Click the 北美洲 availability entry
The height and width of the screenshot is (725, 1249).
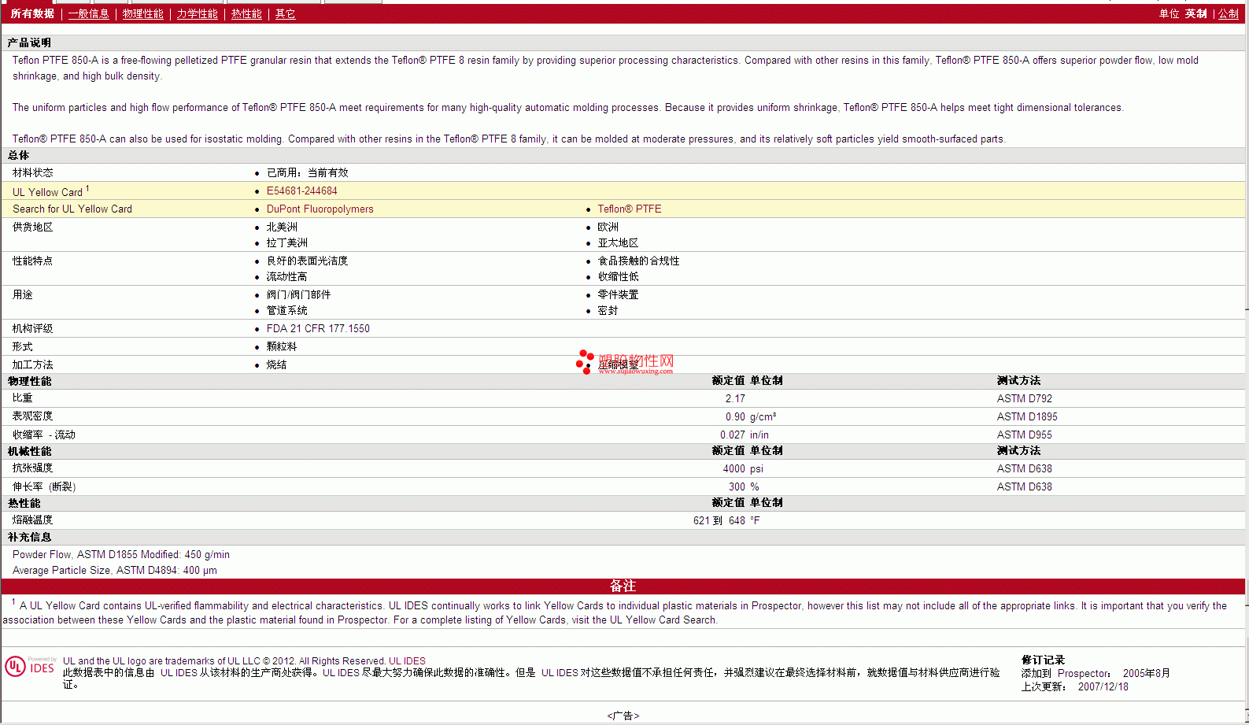(282, 227)
